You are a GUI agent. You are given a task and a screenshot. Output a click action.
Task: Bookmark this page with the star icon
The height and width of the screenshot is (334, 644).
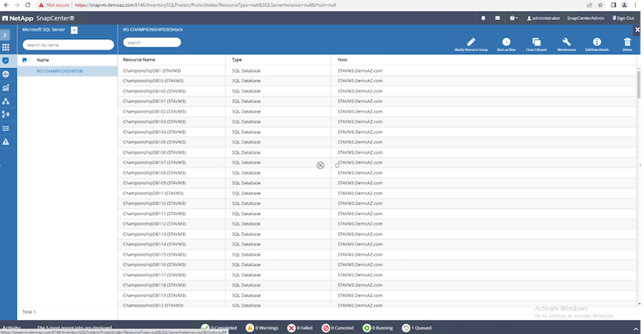click(x=600, y=5)
